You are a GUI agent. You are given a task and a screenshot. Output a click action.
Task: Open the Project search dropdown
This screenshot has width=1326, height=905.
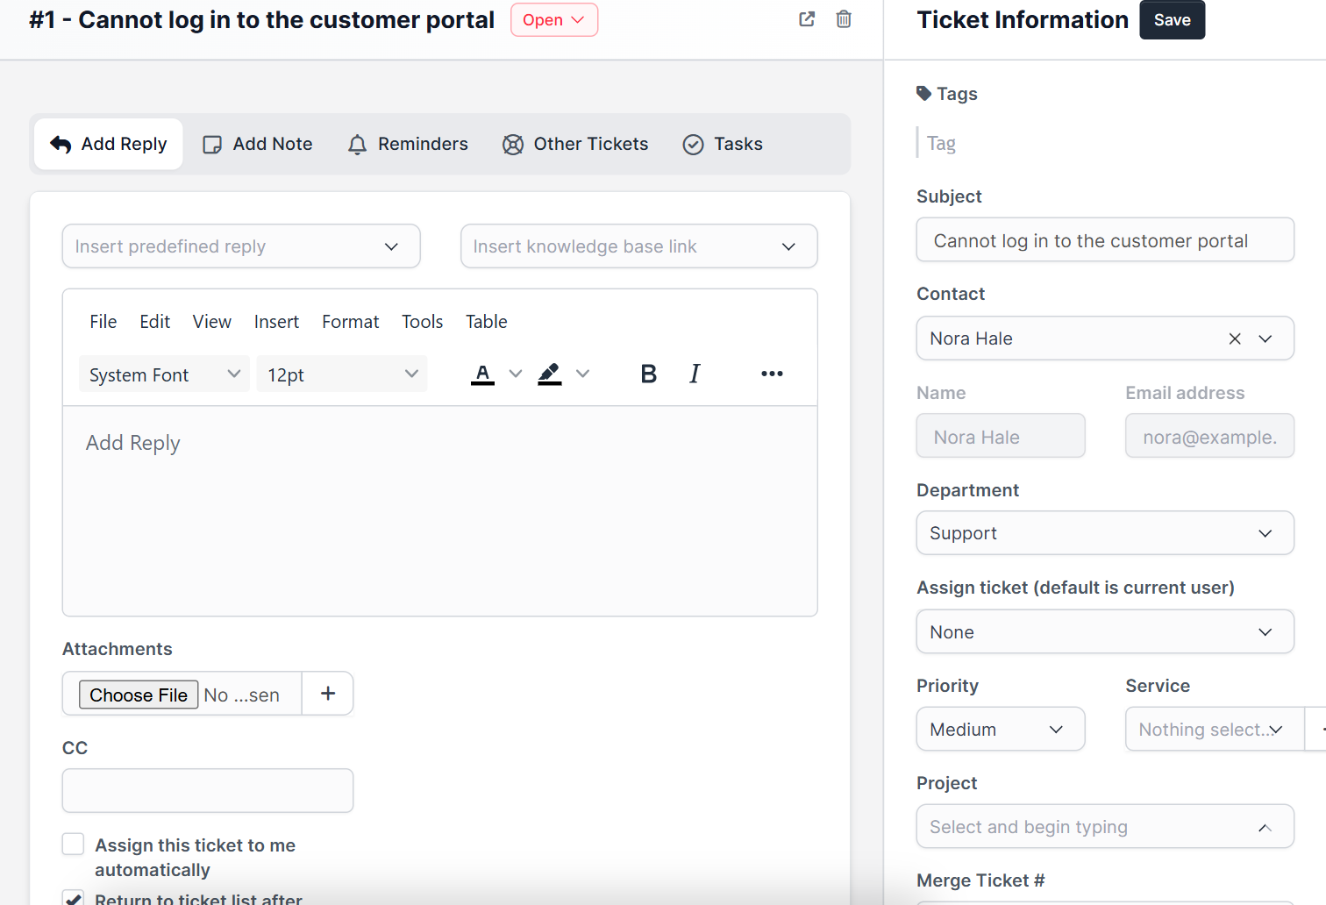coord(1105,827)
